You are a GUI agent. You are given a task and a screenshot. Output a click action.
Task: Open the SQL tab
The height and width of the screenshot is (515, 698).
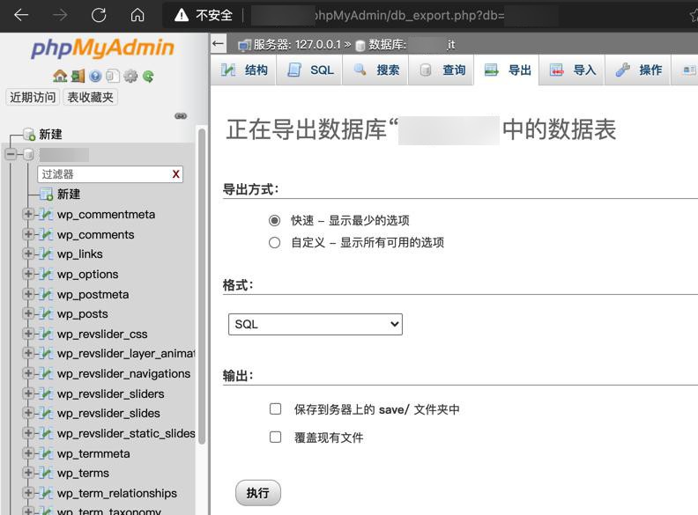[x=309, y=70]
